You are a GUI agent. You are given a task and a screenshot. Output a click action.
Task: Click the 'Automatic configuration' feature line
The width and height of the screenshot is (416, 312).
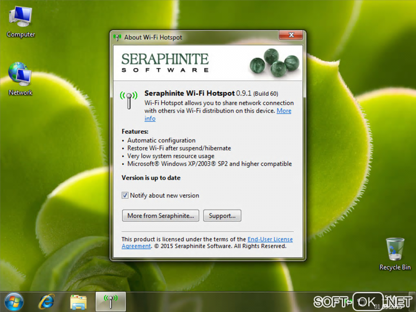click(x=162, y=140)
